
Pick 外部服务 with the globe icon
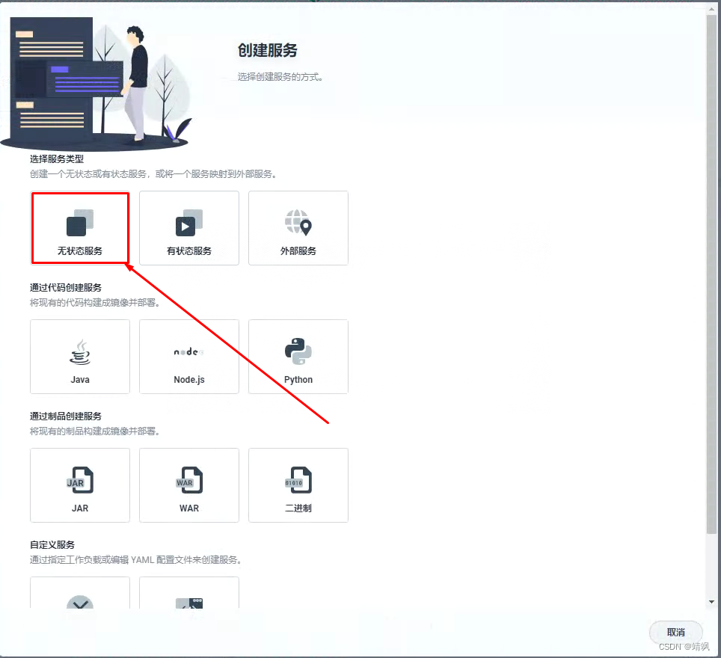coord(298,228)
